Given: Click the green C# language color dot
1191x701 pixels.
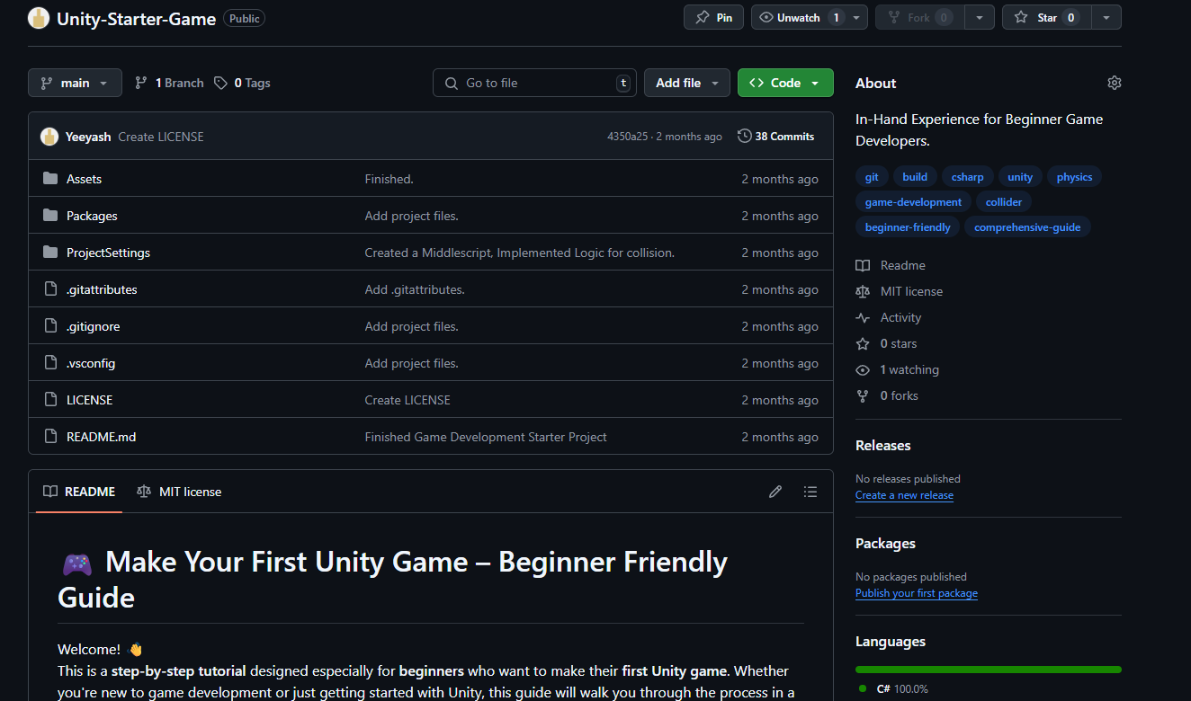Looking at the screenshot, I should point(863,688).
